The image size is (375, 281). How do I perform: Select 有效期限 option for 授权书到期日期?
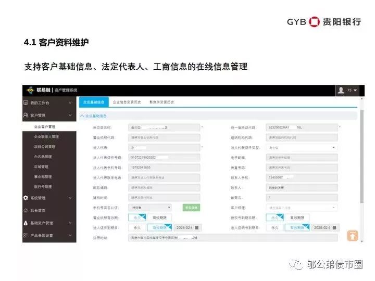297,218
